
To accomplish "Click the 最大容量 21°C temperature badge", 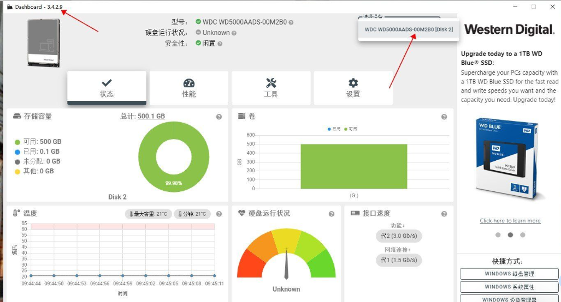I will point(148,214).
